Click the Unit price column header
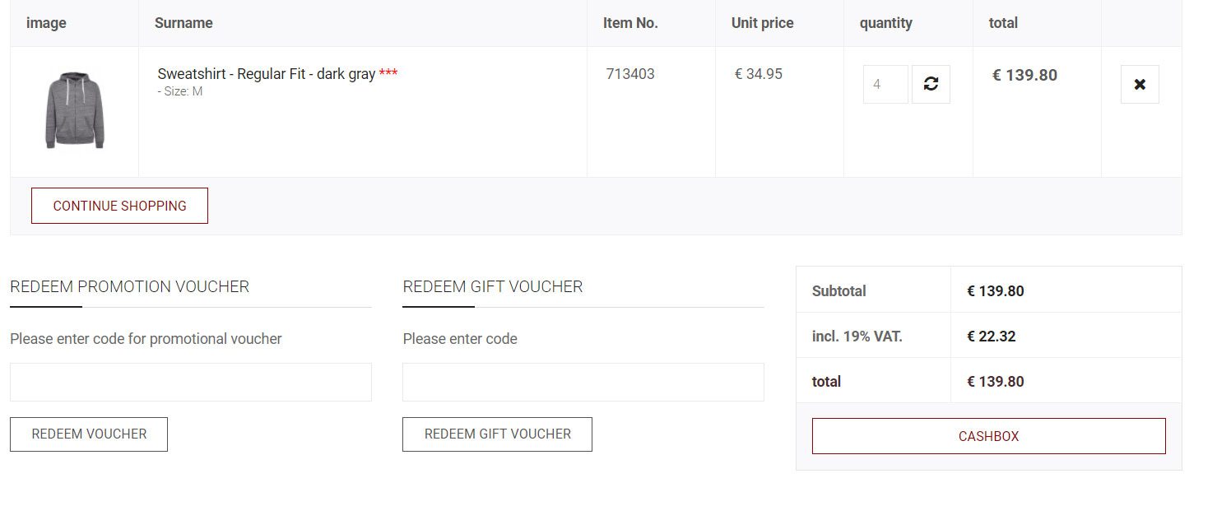The width and height of the screenshot is (1217, 506). (x=763, y=23)
